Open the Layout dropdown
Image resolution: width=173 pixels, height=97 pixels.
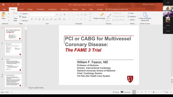[x=24, y=14]
